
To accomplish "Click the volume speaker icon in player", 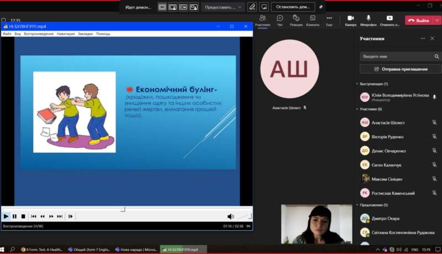I will [230, 216].
